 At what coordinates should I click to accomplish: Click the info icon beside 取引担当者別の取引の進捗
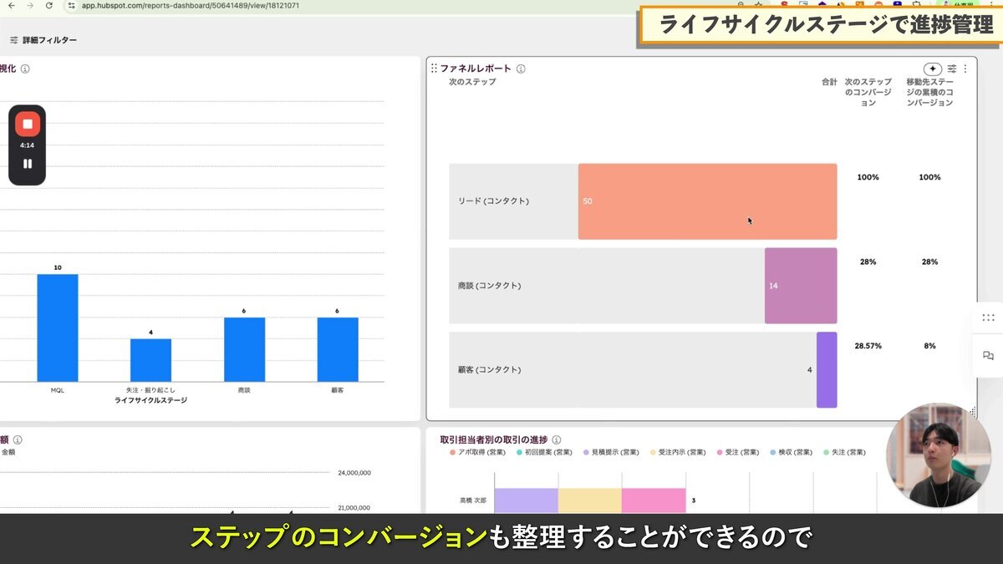pyautogui.click(x=558, y=440)
